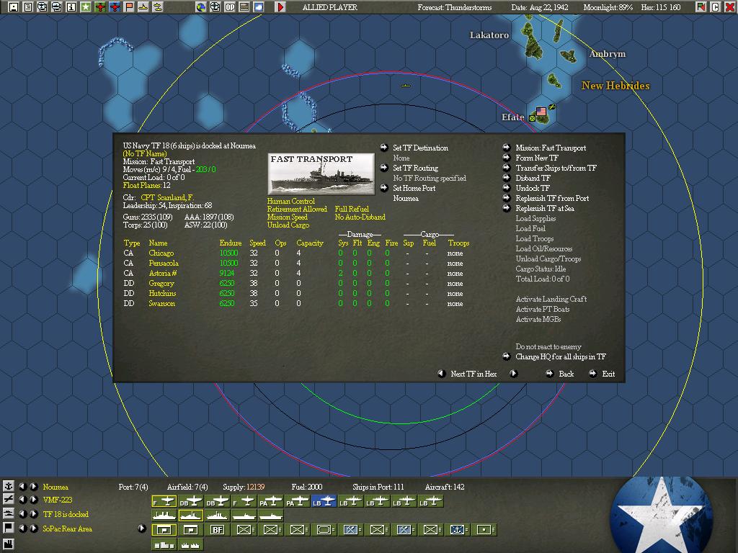
Task: Go to next base after Noumea
Action: click(x=34, y=486)
